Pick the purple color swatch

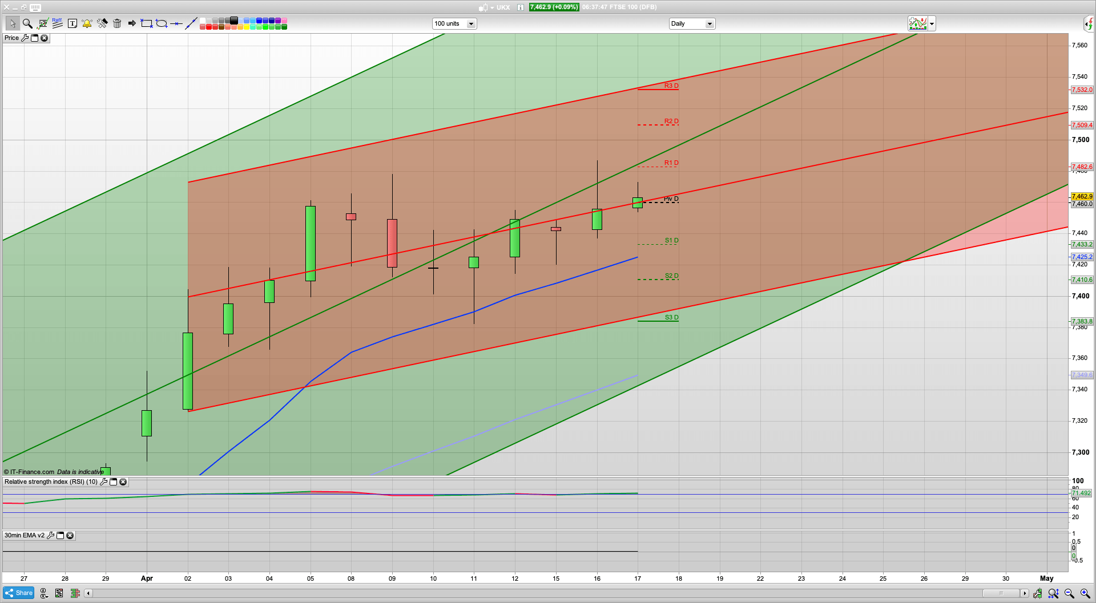tap(278, 21)
